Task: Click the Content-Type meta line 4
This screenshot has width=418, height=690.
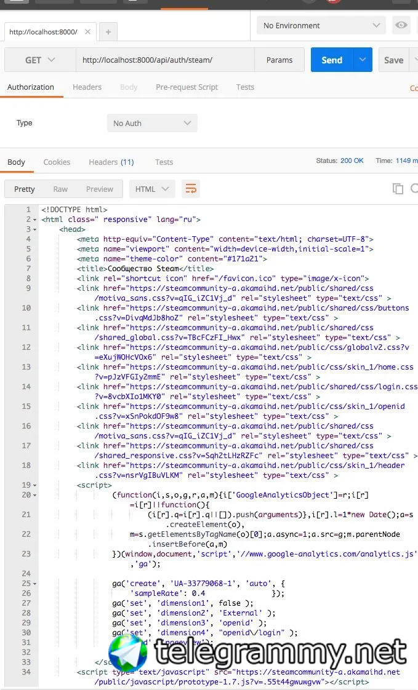Action: tap(225, 239)
